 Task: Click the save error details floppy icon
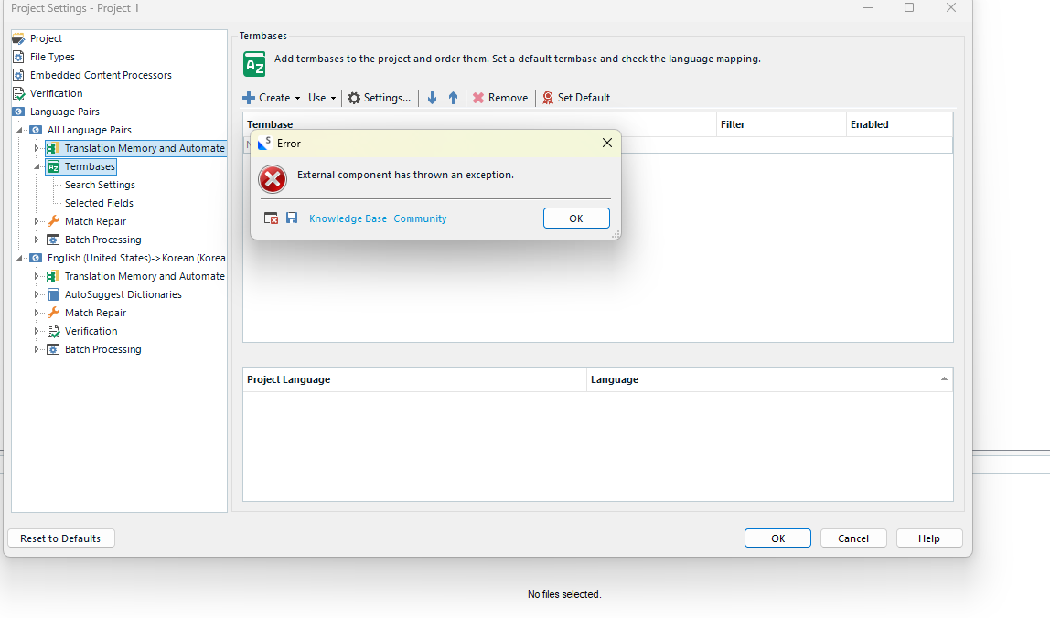coord(292,218)
